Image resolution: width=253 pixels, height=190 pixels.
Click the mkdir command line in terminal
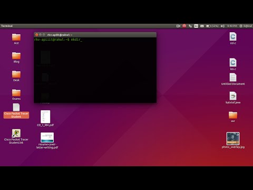(x=58, y=40)
